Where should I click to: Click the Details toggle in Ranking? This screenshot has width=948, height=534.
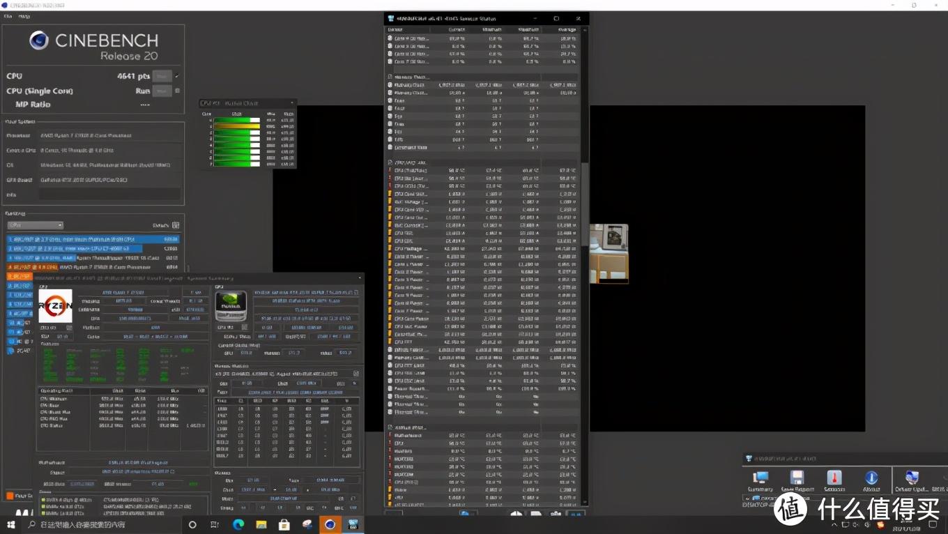pyautogui.click(x=176, y=225)
